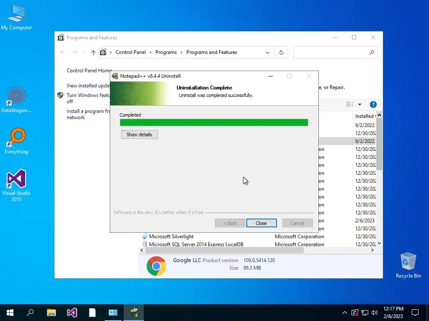
Task: Open the notification center icon
Action: [x=415, y=313]
